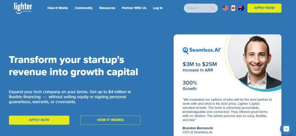Click the outlined How It Works button

[110, 120]
